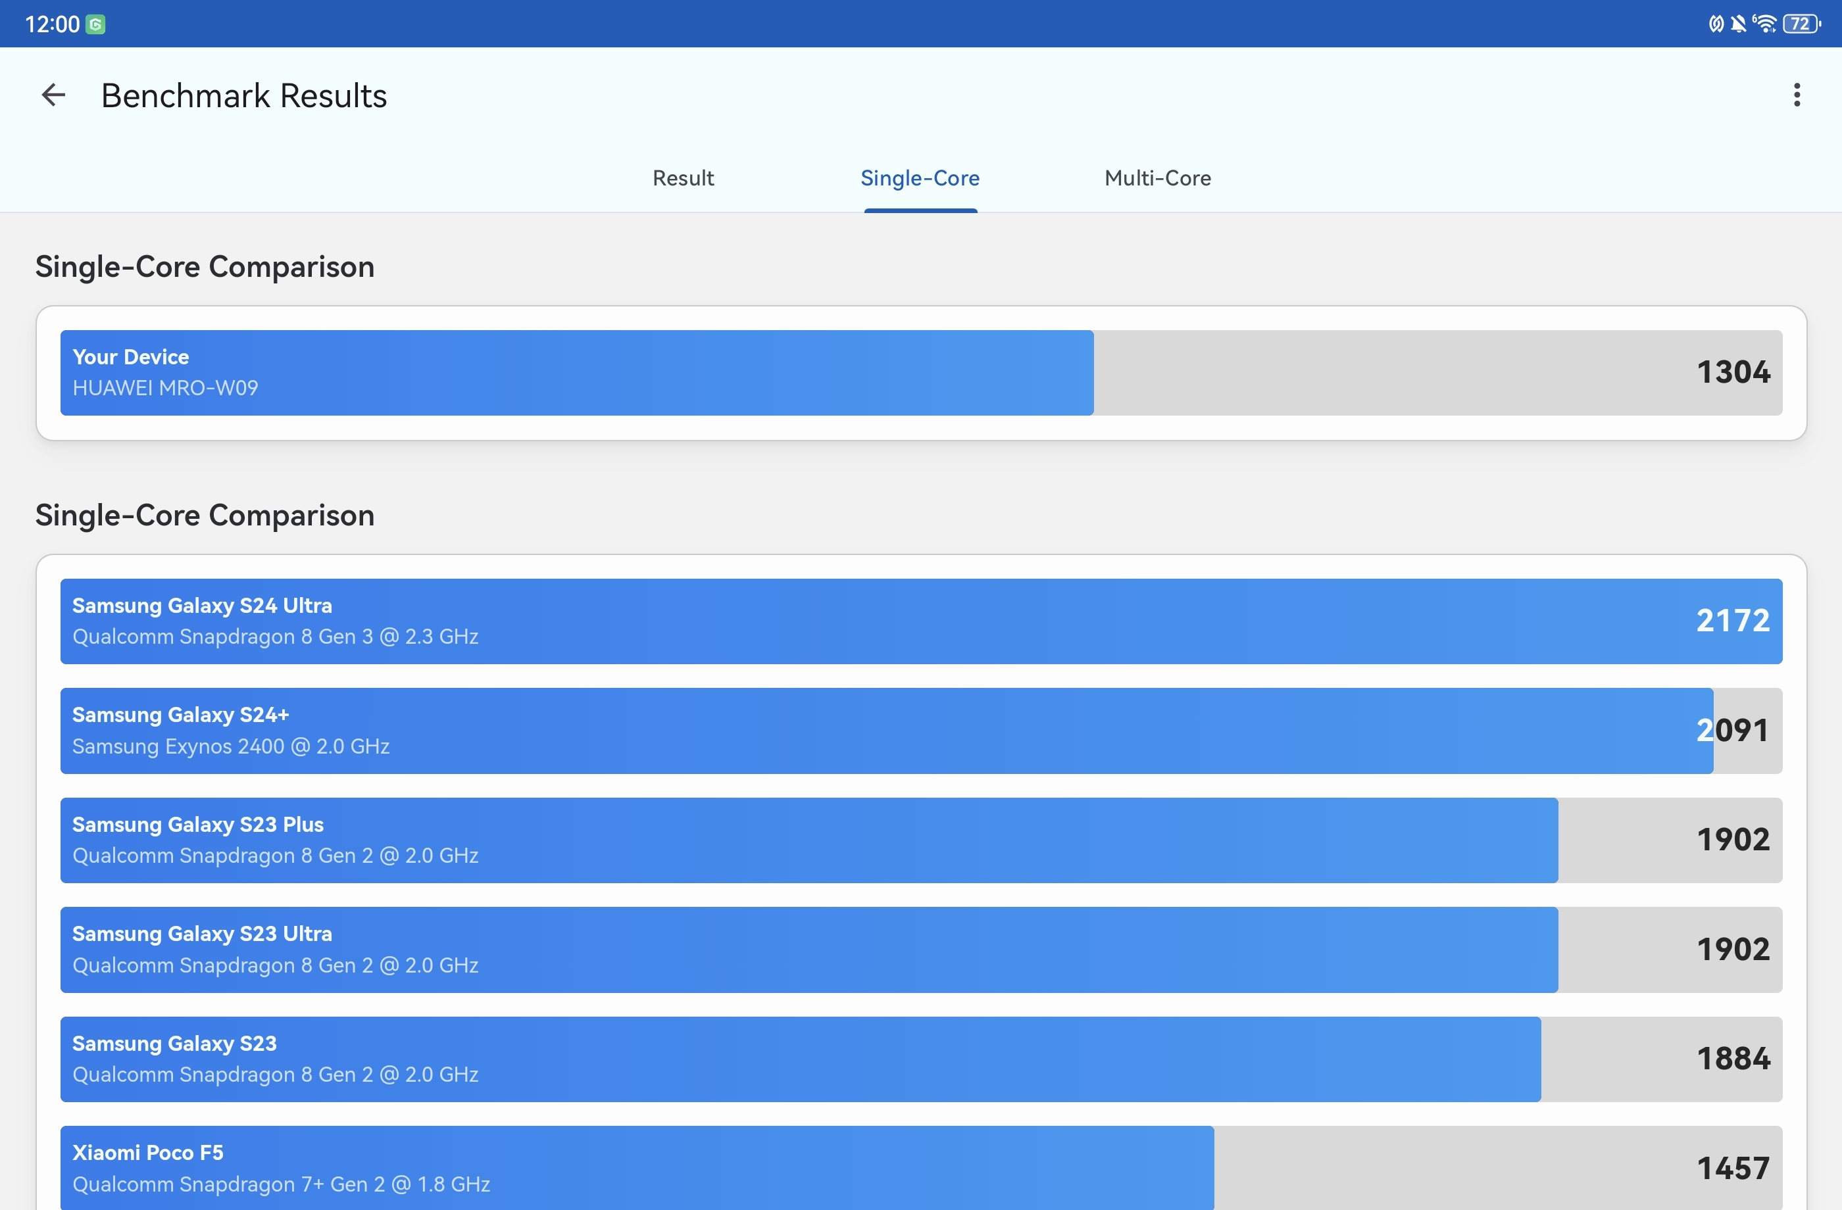Screen dimensions: 1842x1210
Task: Select the Xiaomi Poco F5 entry
Action: point(921,1167)
